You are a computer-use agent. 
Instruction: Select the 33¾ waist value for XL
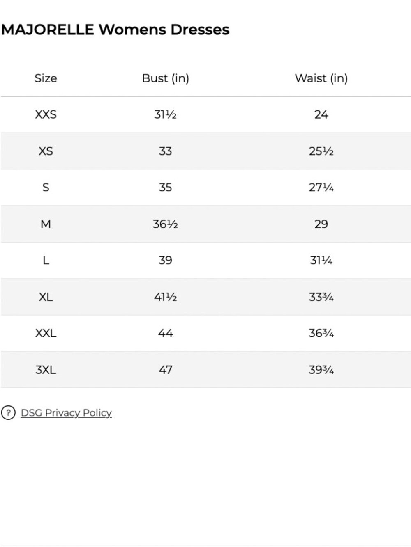coord(321,297)
